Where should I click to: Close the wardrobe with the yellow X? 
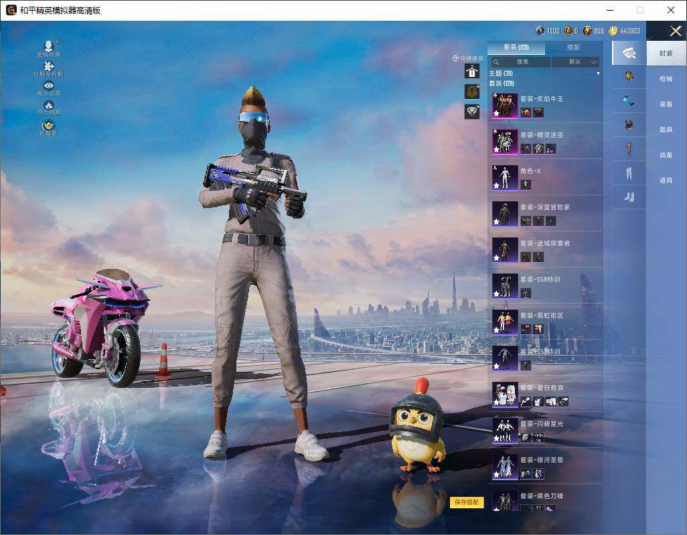click(675, 31)
